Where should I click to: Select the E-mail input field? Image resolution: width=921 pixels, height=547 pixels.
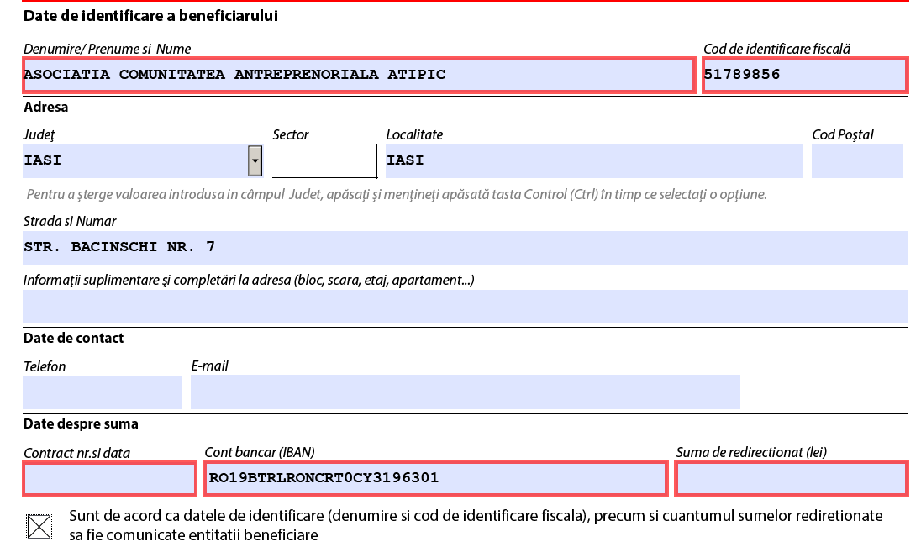465,392
